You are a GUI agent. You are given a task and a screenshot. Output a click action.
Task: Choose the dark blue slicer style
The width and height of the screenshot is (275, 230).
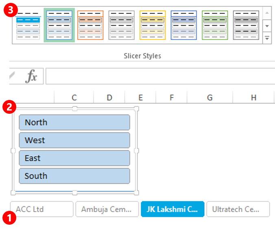tap(184, 25)
